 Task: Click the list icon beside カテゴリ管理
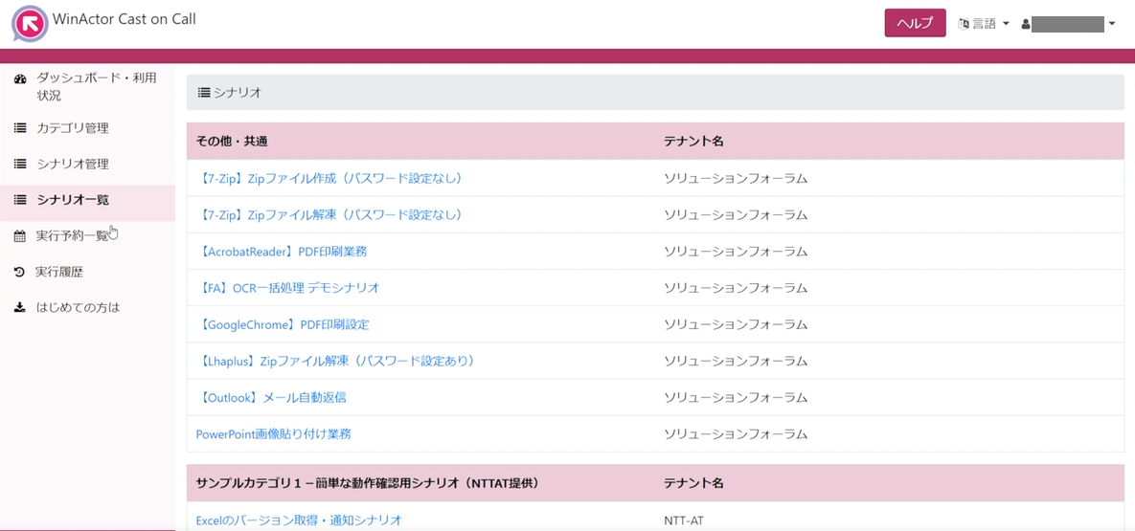click(x=20, y=128)
